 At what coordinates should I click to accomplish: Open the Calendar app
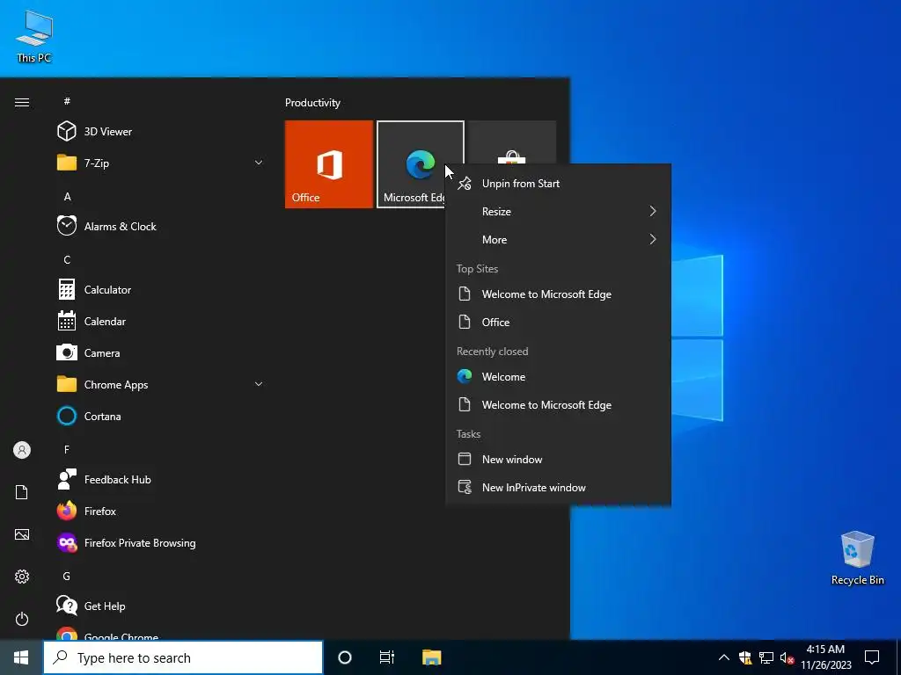tap(161, 322)
